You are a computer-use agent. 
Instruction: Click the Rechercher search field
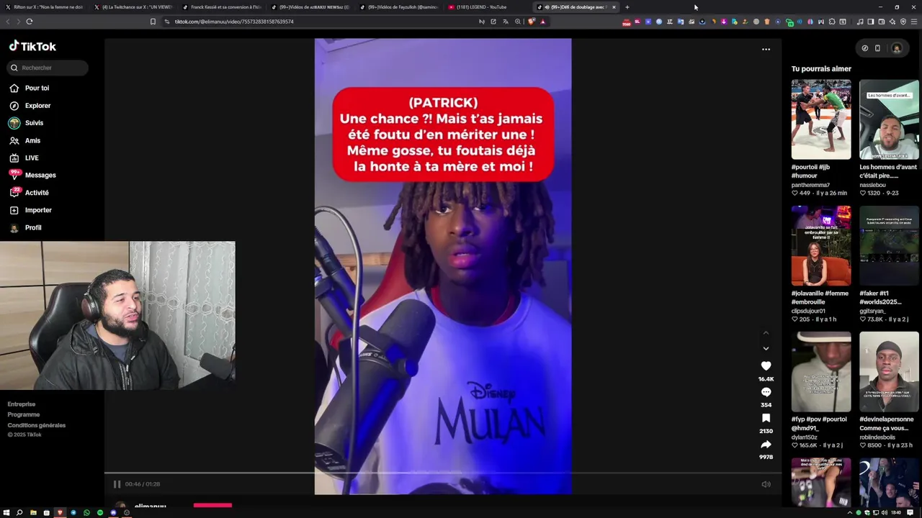click(48, 68)
